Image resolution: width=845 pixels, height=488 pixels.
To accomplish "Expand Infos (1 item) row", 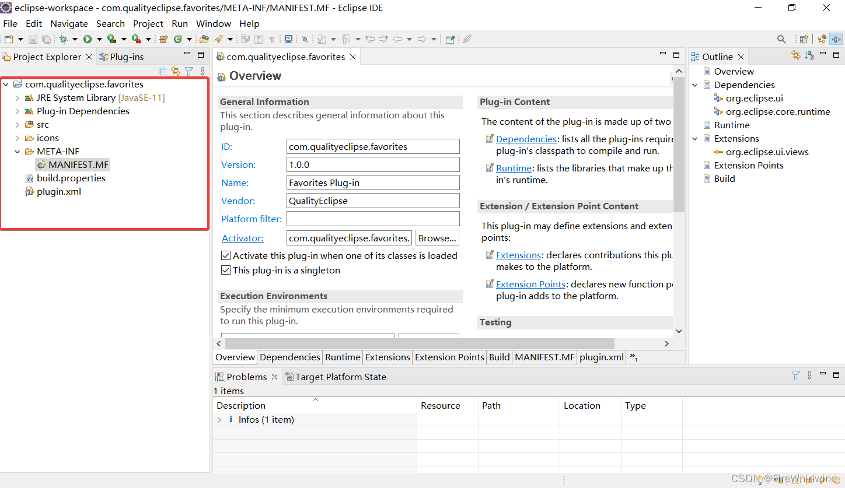I will pos(219,420).
